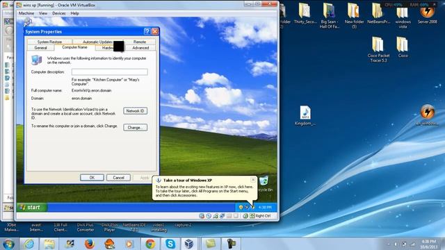445x250 pixels.
Task: Switch to the Remote tab
Action: click(x=140, y=42)
